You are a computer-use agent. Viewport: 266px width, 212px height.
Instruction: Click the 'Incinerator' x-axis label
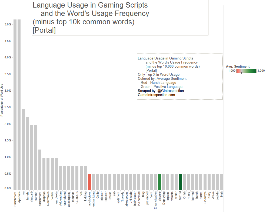tap(135, 200)
